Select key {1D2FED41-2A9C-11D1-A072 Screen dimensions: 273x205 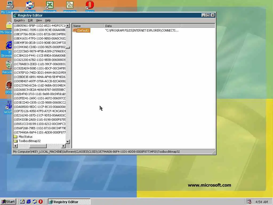[40, 98]
